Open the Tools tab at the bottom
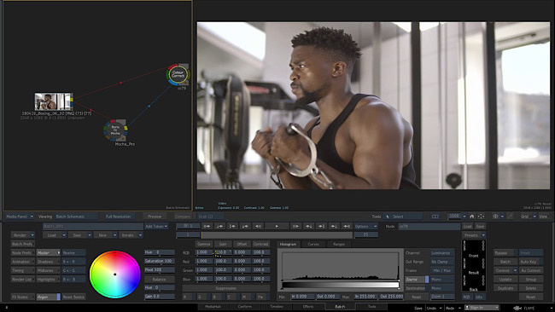The width and height of the screenshot is (555, 312). point(371,306)
